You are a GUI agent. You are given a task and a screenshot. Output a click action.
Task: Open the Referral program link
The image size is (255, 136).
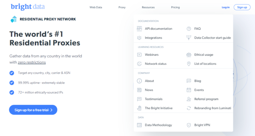tap(206, 99)
